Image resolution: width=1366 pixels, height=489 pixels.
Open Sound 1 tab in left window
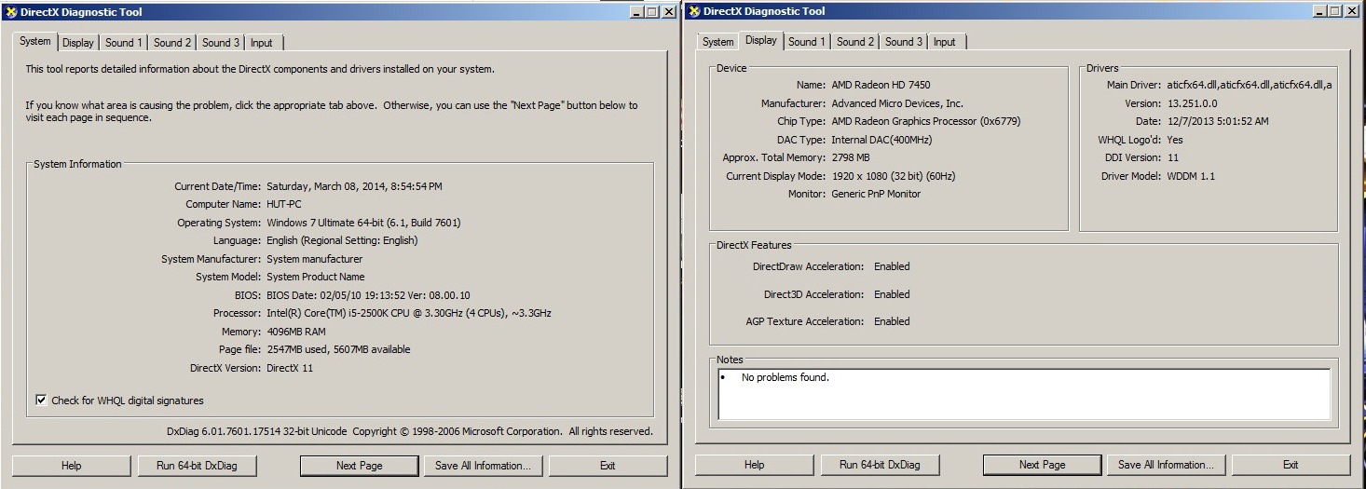[x=124, y=43]
